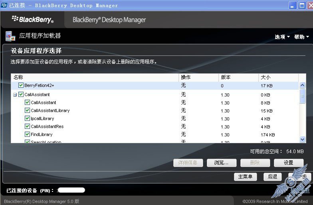Screen dimensions: 313x205
Task: Click the 15 KB size value
Action: tap(267, 111)
